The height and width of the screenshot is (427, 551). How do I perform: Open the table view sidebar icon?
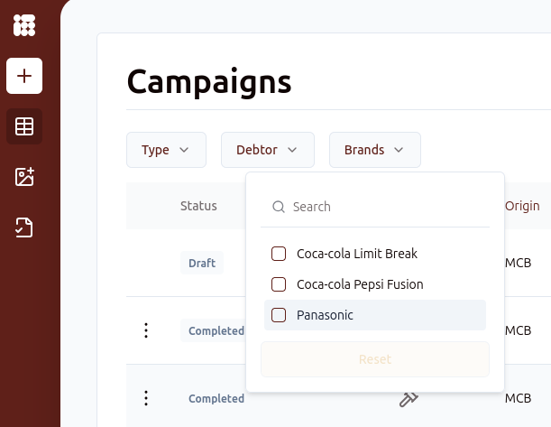click(24, 126)
